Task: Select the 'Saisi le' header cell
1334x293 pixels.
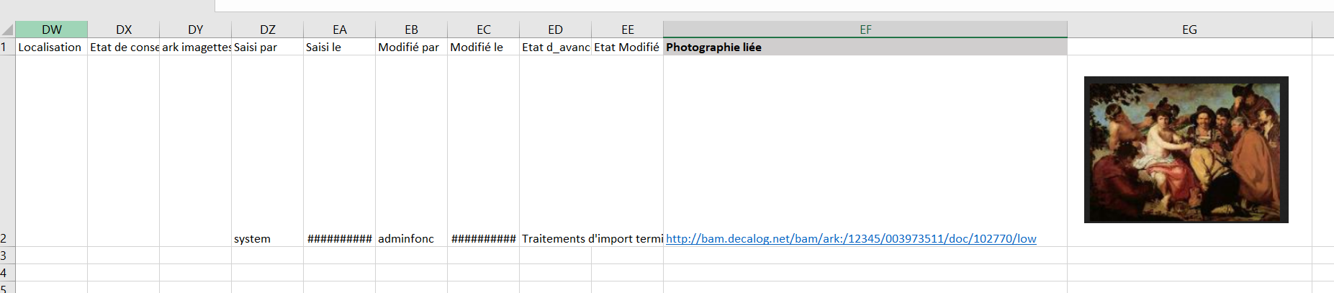Action: (339, 48)
